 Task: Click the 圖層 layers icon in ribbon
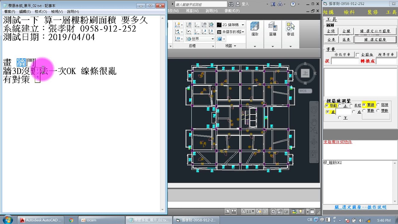click(273, 26)
